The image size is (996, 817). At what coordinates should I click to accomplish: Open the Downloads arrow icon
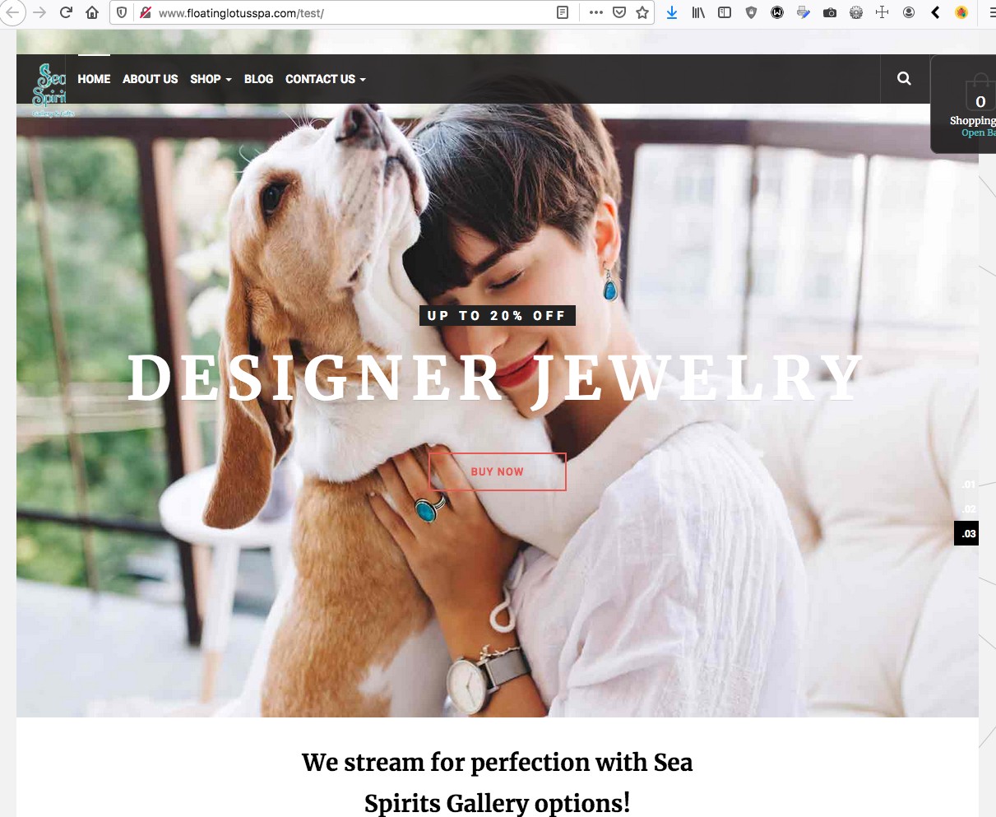click(x=672, y=12)
